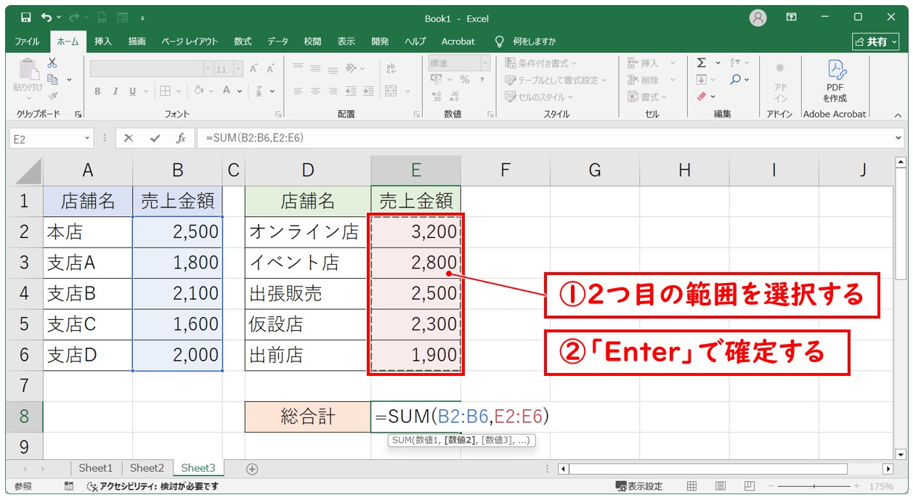This screenshot has height=500, width=913.
Task: Switch to the Sheet1 tab
Action: [96, 469]
